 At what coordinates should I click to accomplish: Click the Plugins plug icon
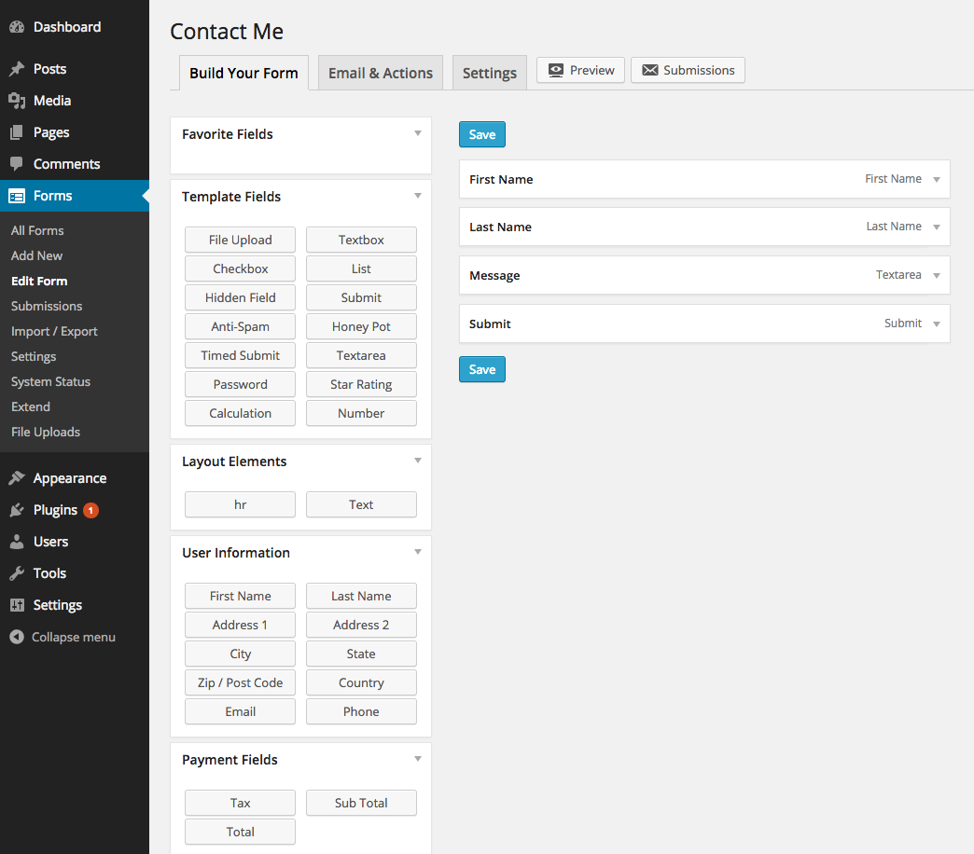click(x=17, y=510)
